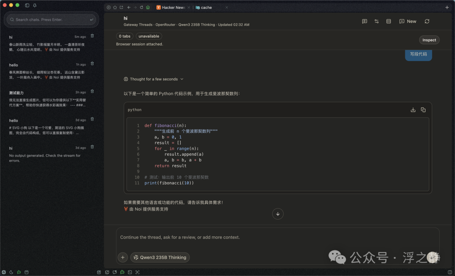Expand the "Thought for a few seconds" section
This screenshot has width=455, height=276.
tap(153, 79)
